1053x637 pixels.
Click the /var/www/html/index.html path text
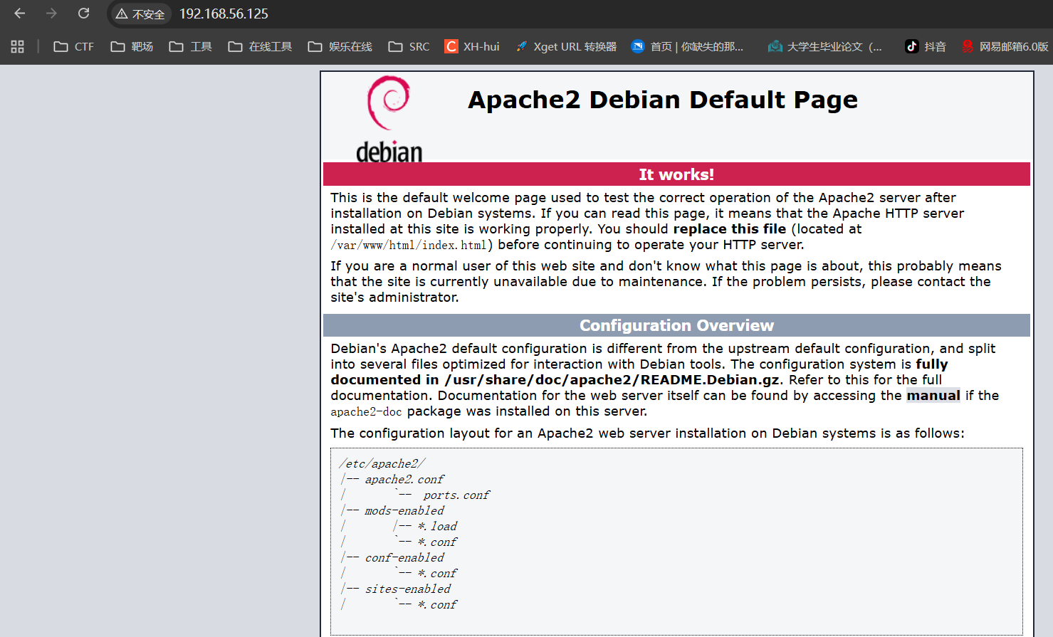pyautogui.click(x=409, y=245)
